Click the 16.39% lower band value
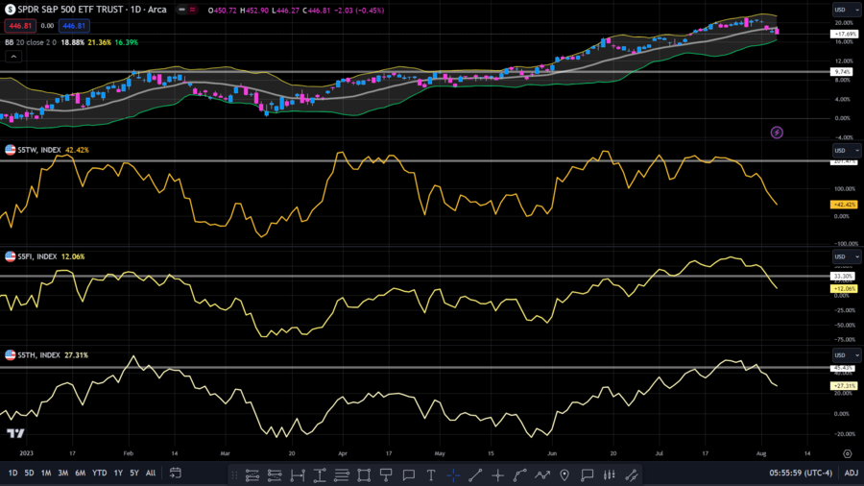 tap(126, 42)
